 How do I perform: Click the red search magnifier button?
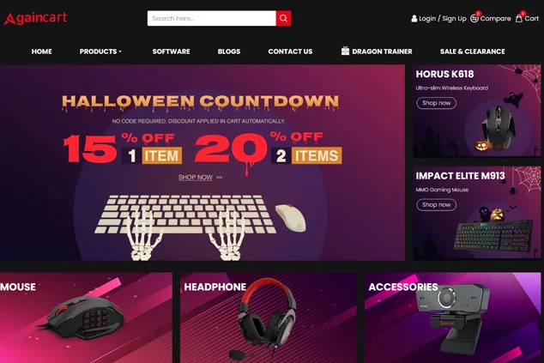283,18
